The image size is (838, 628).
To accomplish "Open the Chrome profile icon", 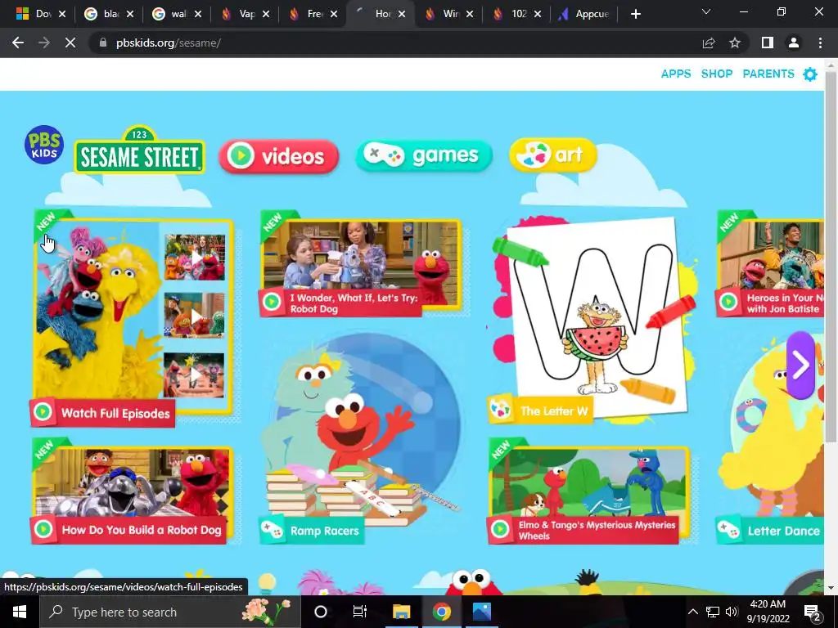I will click(794, 43).
